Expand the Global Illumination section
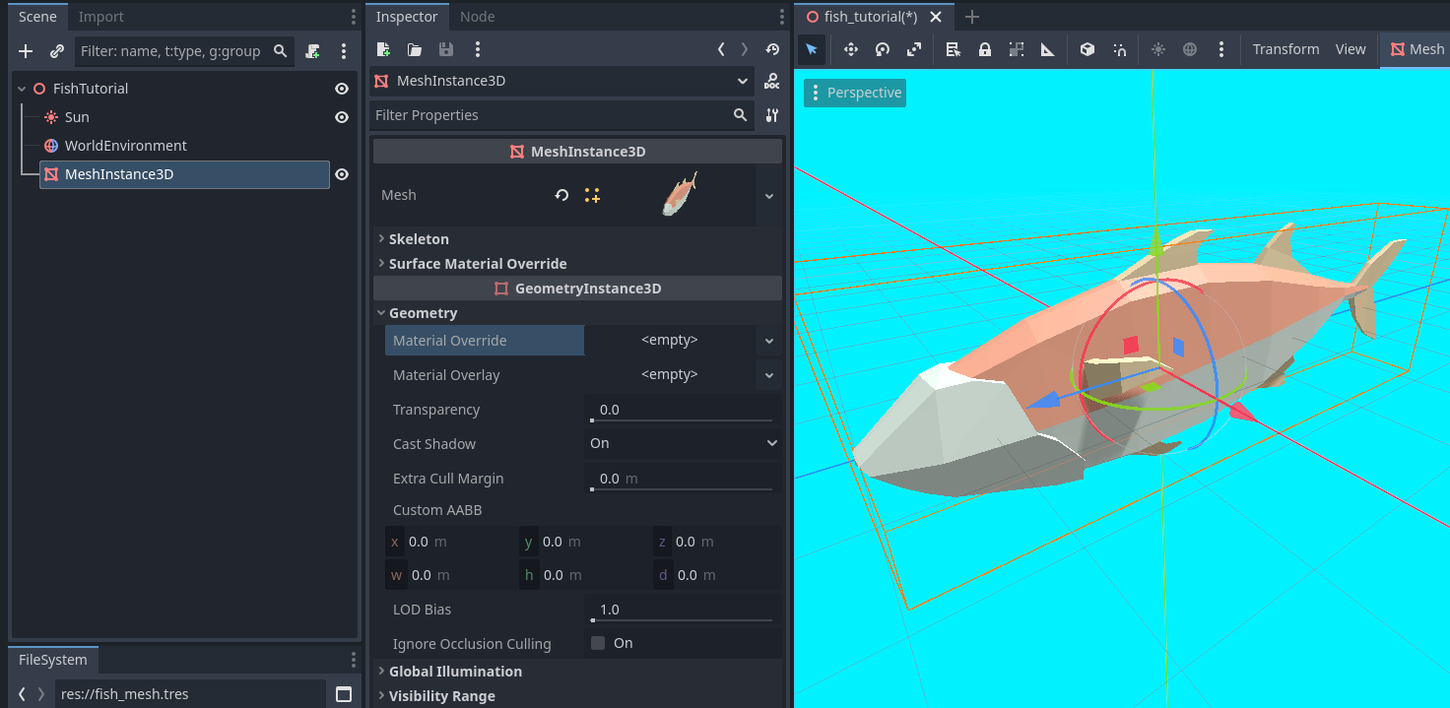This screenshot has width=1450, height=708. click(x=455, y=672)
